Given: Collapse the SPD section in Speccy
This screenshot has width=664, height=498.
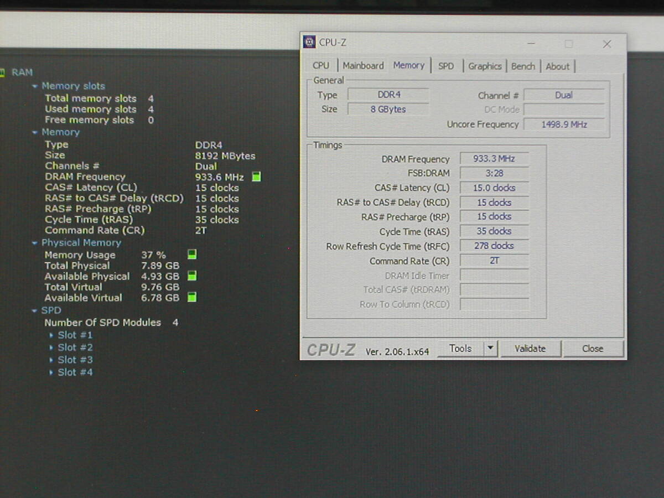Looking at the screenshot, I should tap(35, 311).
